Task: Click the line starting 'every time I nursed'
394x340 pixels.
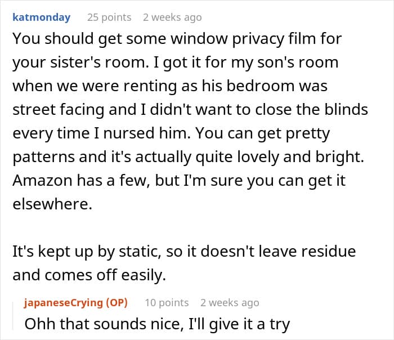Action: [x=171, y=133]
